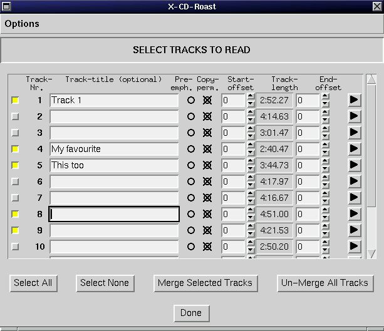The image size is (384, 331).
Task: Play track 1 using its play button
Action: pyautogui.click(x=355, y=100)
